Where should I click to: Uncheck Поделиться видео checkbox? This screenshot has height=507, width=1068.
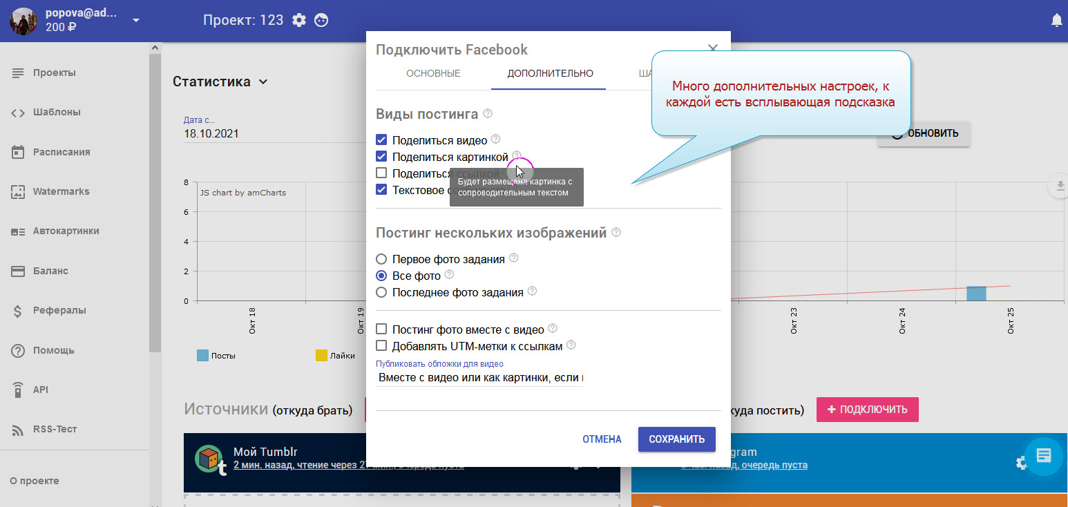[x=381, y=140]
